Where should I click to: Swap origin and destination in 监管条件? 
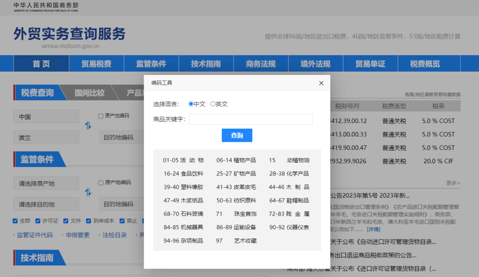point(88,192)
